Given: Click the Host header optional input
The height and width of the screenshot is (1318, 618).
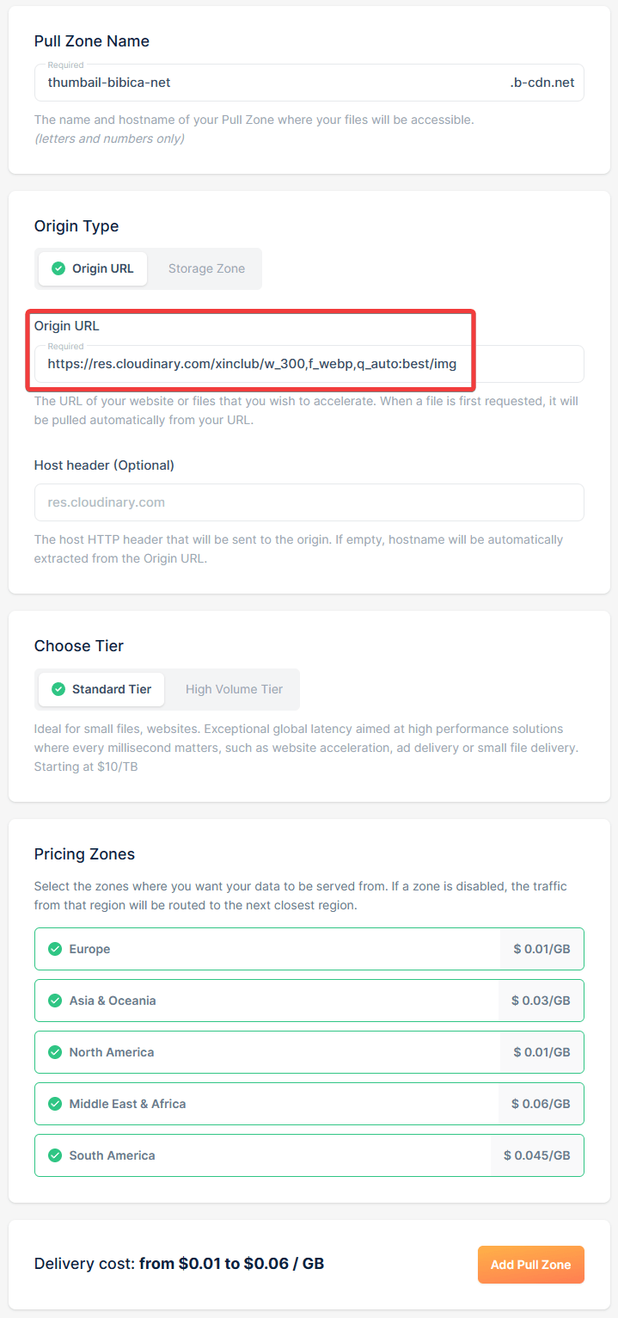Looking at the screenshot, I should [309, 502].
